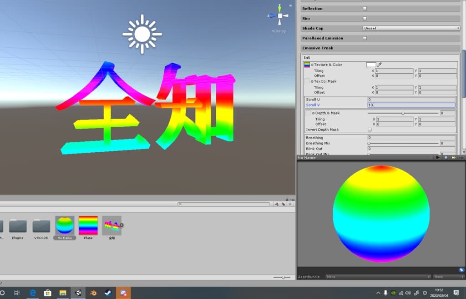Click the search-by-type filter icon in Project panel
This screenshot has width=466, height=299.
277,204
